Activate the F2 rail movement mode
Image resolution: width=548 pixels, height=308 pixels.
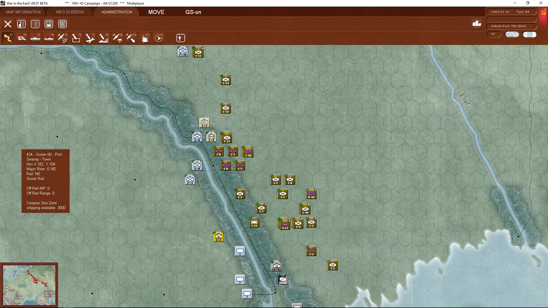tap(21, 38)
